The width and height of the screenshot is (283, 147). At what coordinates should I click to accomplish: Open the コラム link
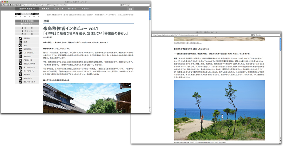pyautogui.click(x=120, y=15)
